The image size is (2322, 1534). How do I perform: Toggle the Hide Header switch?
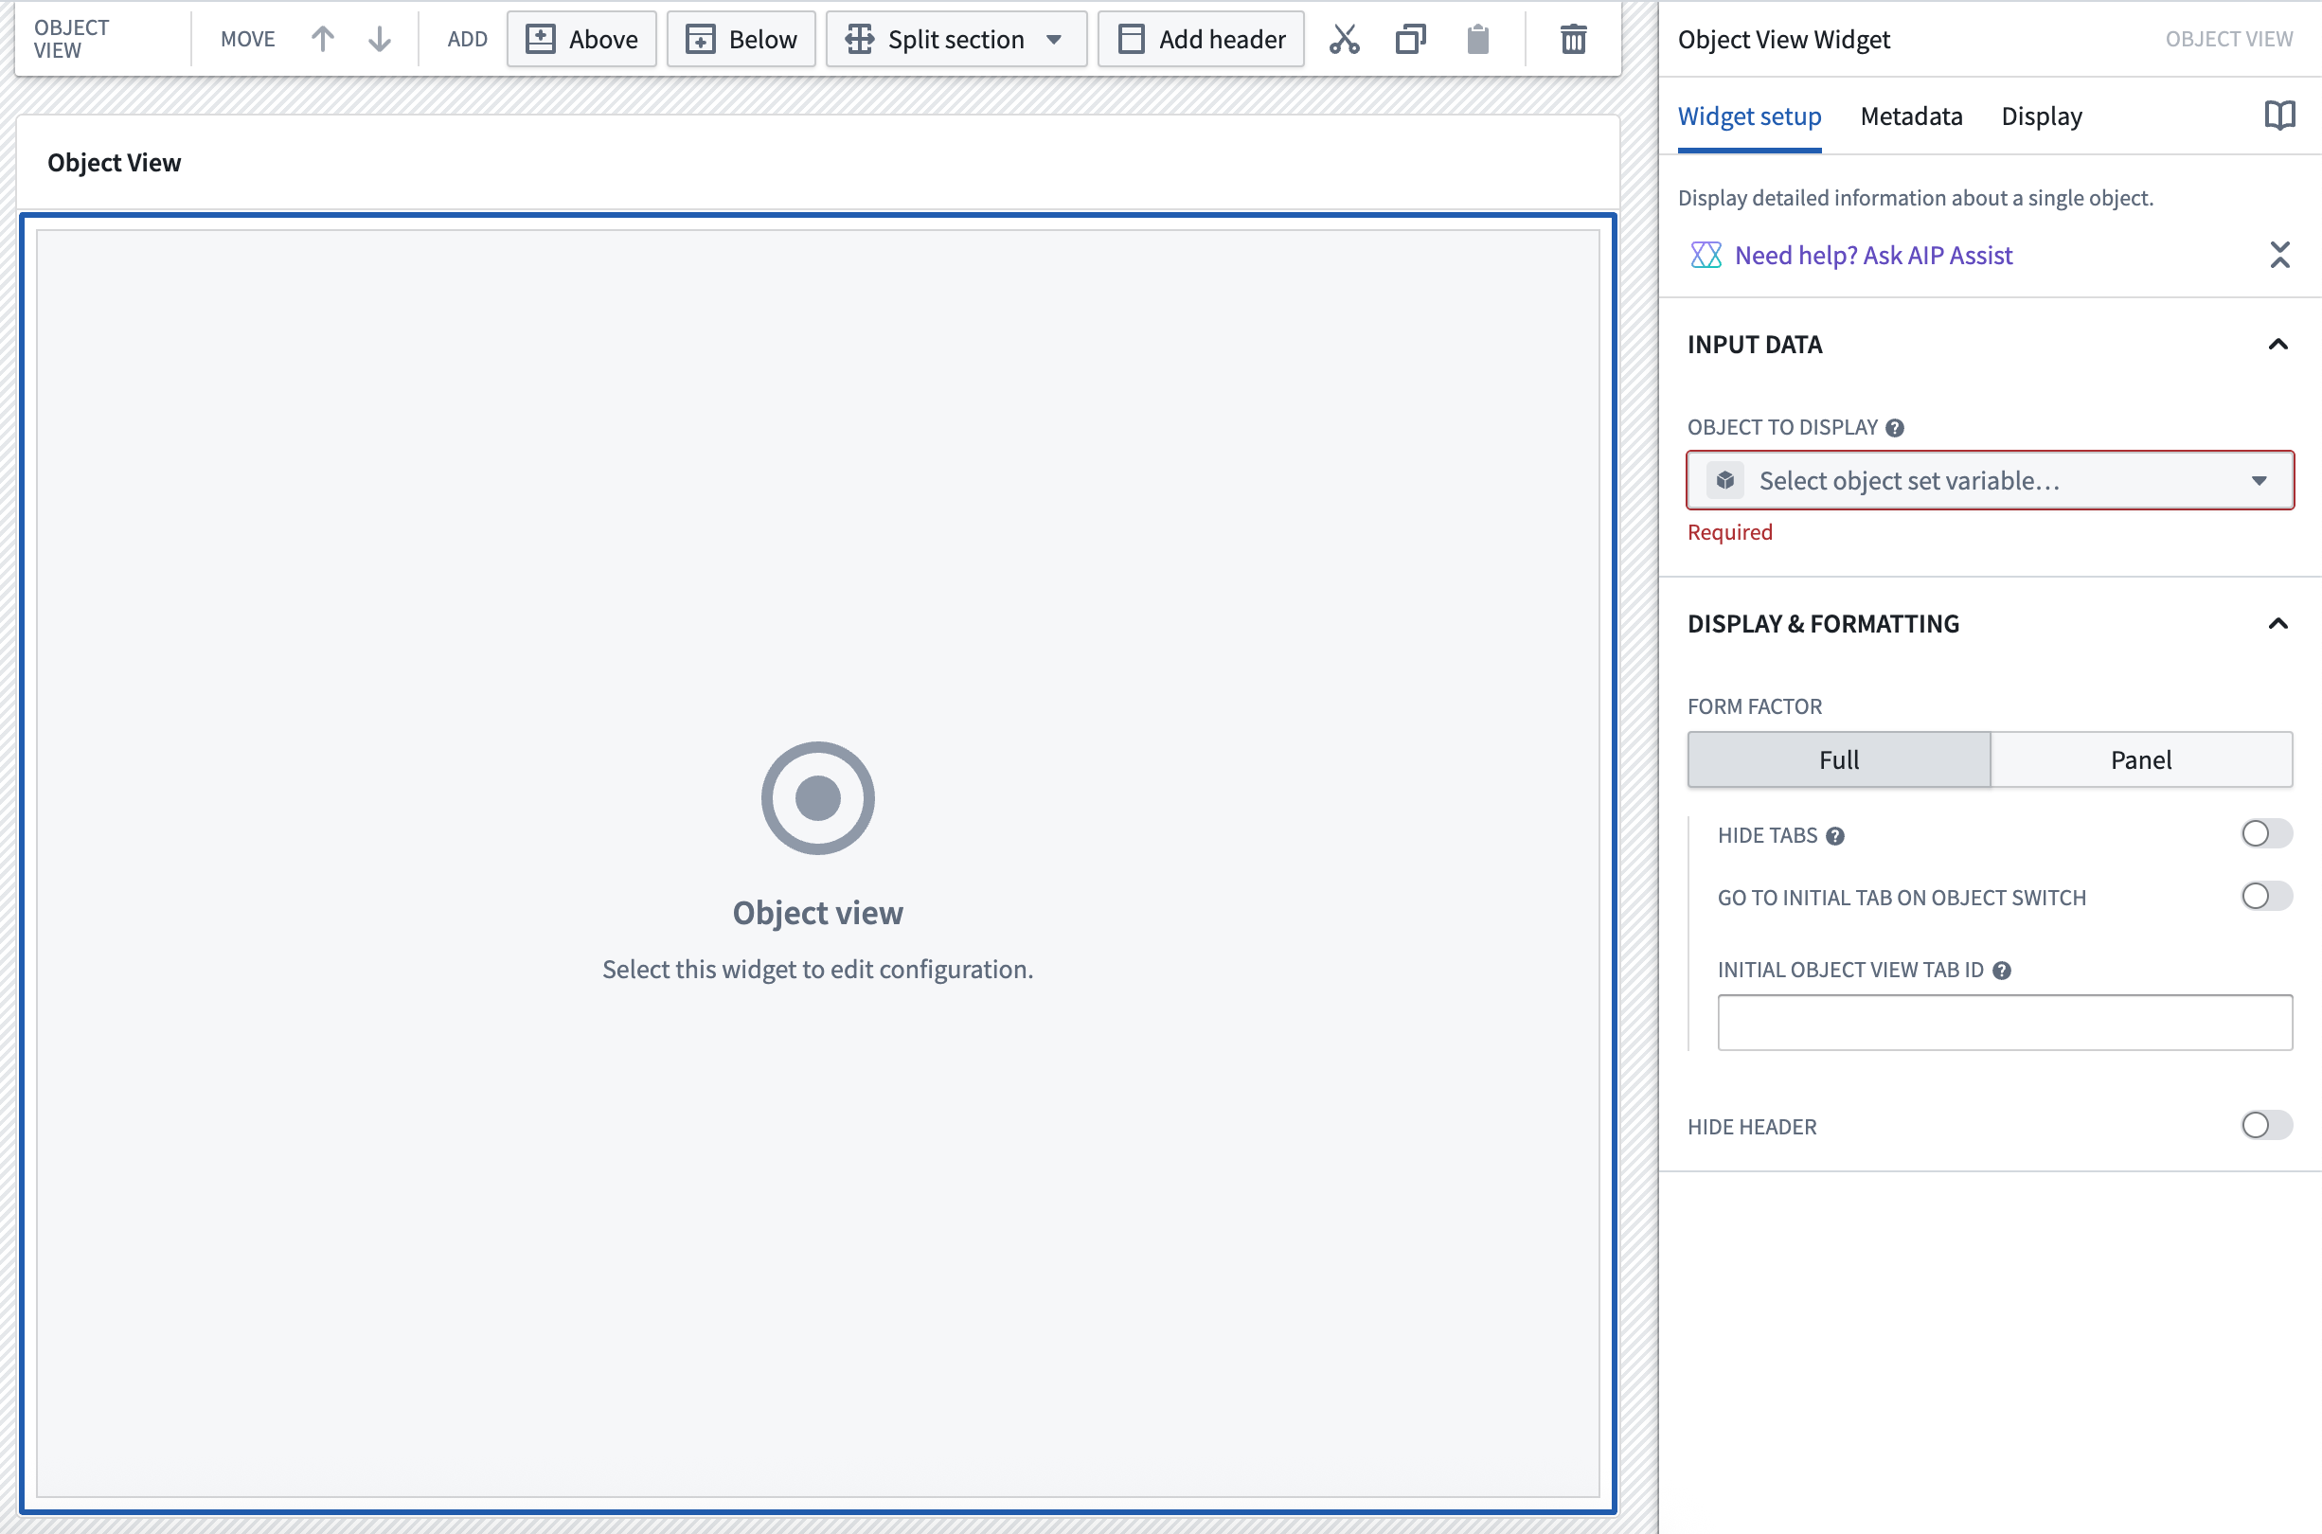tap(2266, 1125)
